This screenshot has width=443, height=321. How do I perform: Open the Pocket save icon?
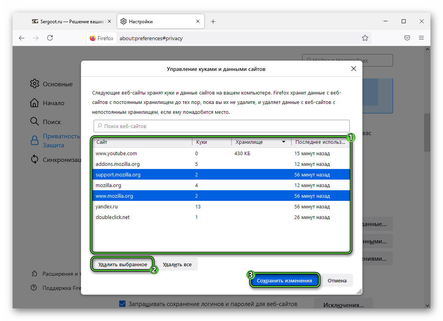(x=407, y=38)
